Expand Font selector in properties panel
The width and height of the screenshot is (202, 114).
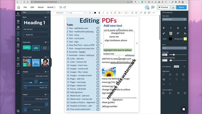pyautogui.click(x=174, y=48)
